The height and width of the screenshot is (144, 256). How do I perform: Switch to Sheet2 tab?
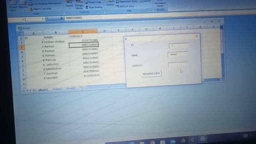coord(57,89)
